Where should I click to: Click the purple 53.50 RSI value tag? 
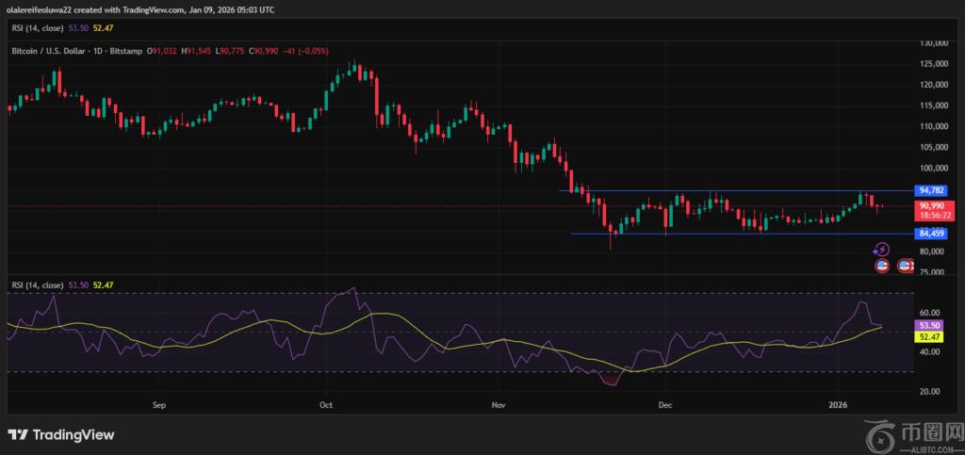(929, 325)
